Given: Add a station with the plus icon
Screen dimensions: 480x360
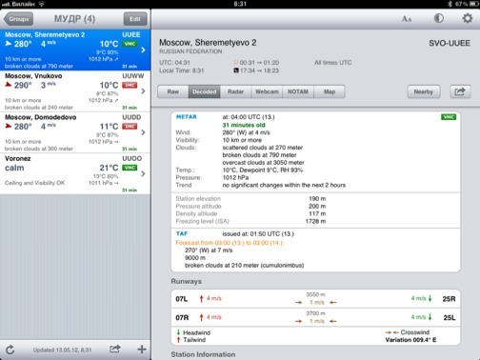Looking at the screenshot, I should point(142,350).
